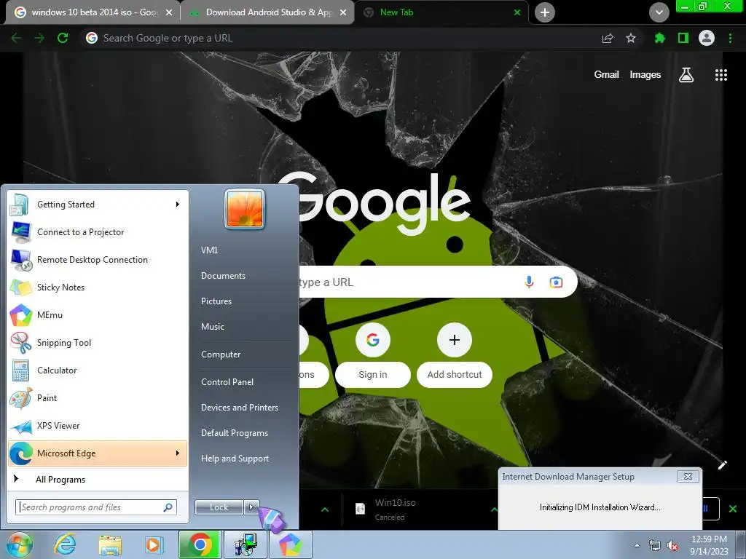Launch Paint from Start menu
746x559 pixels.
coord(98,398)
